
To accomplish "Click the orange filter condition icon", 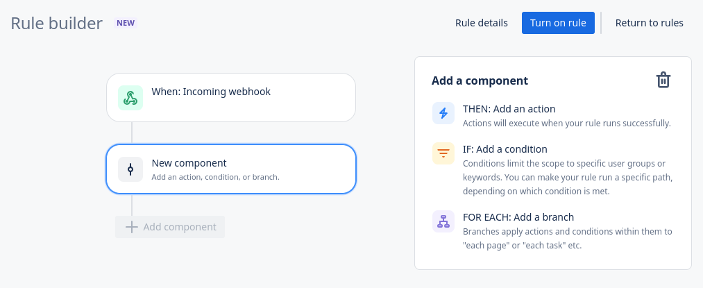I will [443, 153].
